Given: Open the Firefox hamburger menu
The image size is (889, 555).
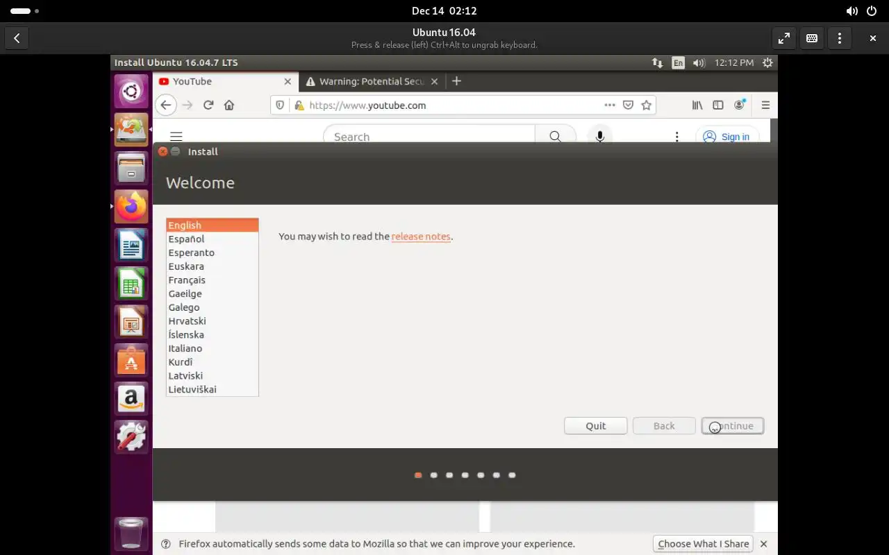Looking at the screenshot, I should coord(765,105).
